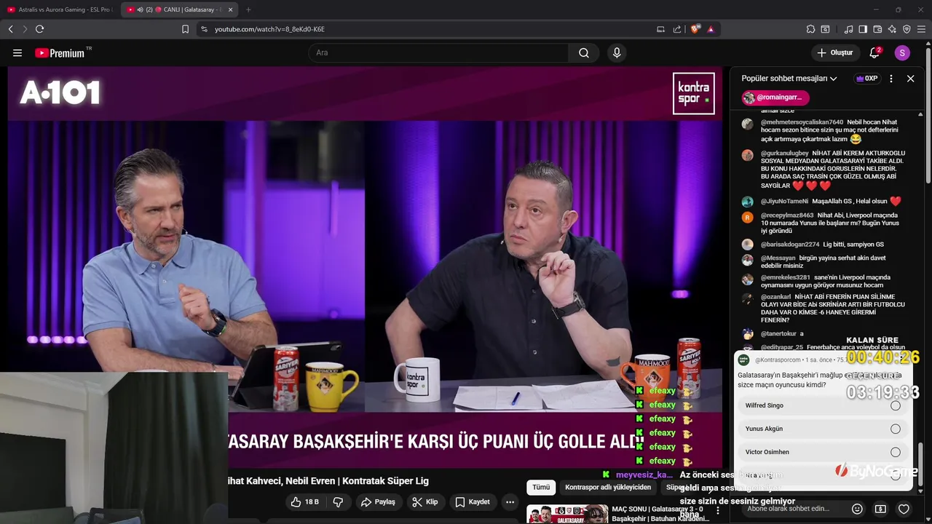Start voice search with the microphone
This screenshot has height=524, width=932.
coord(617,53)
